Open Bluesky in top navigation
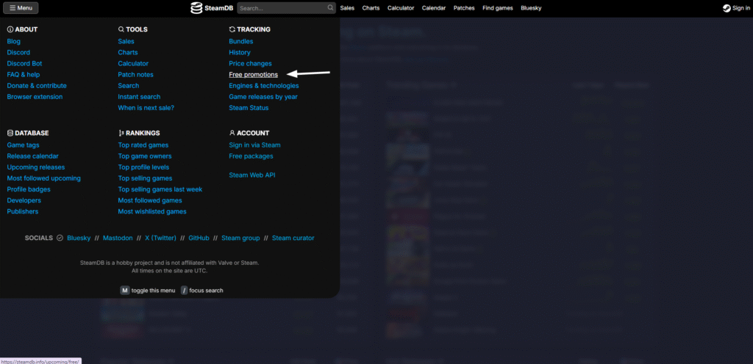The width and height of the screenshot is (753, 364). coord(531,8)
